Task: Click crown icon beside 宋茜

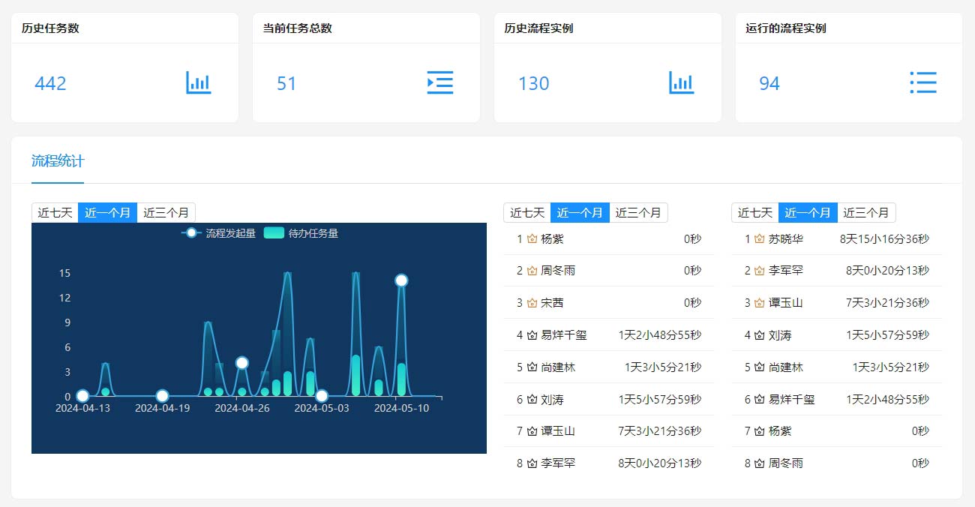Action: pos(532,303)
